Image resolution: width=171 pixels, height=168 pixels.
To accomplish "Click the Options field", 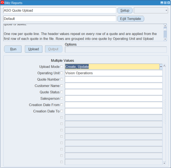I will 116,50.
